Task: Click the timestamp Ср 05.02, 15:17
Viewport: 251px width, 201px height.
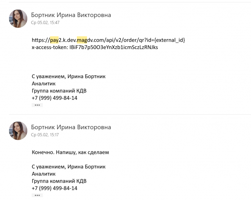Action: point(45,135)
